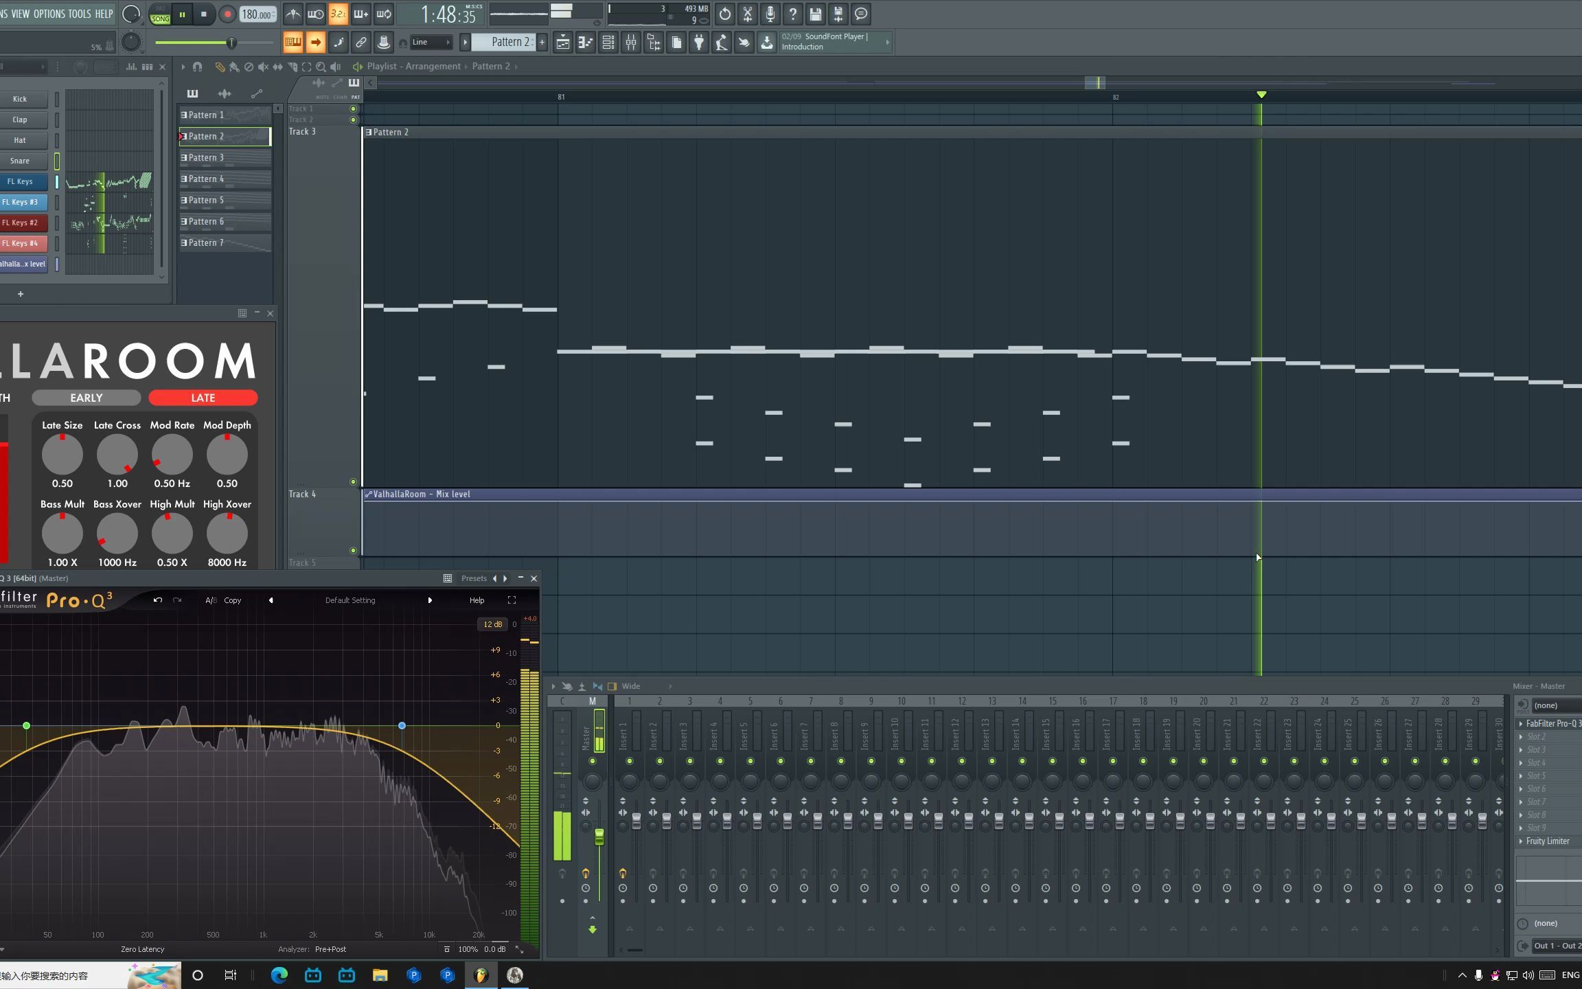Open the Playlist view from toolbar
This screenshot has width=1582, height=989.
click(x=562, y=43)
